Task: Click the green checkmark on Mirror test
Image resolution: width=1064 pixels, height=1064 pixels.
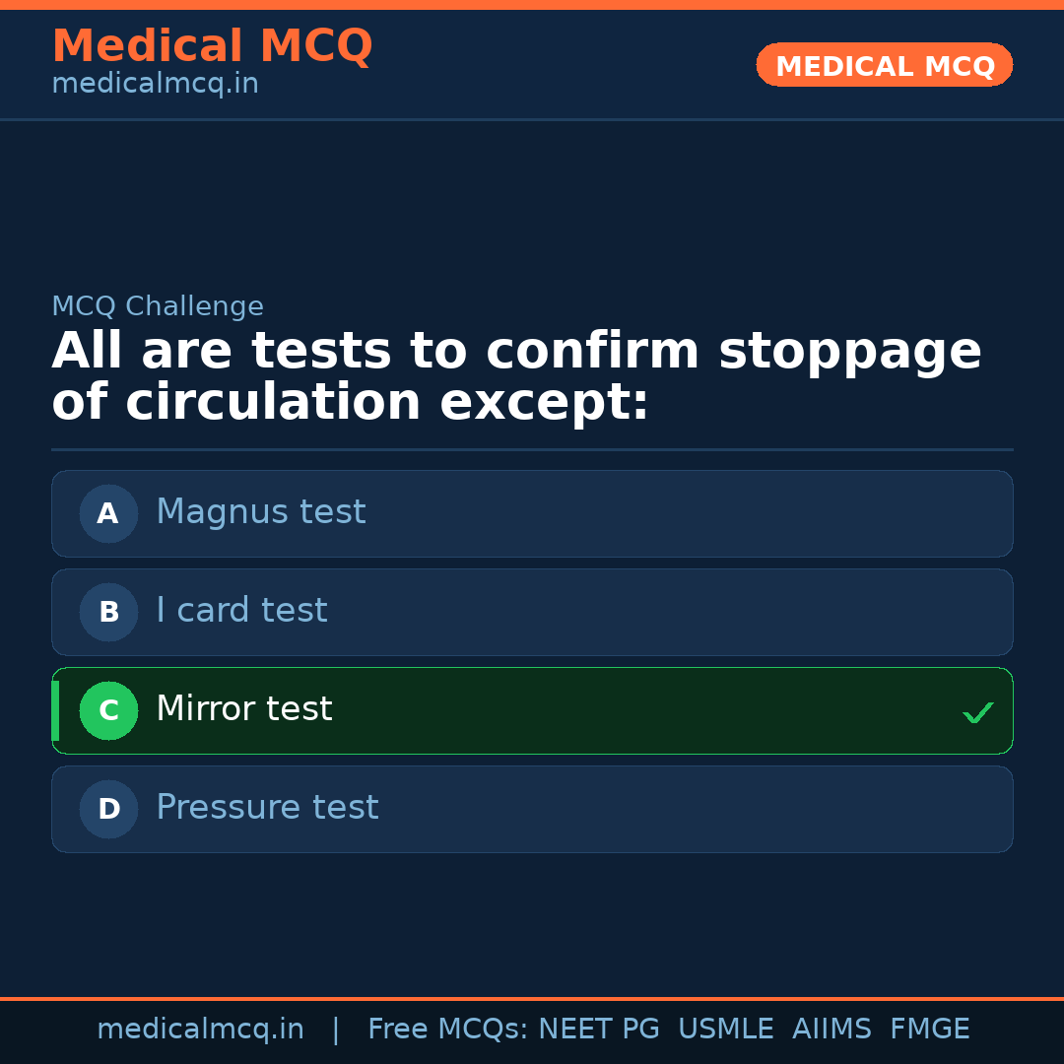Action: pyautogui.click(x=978, y=711)
